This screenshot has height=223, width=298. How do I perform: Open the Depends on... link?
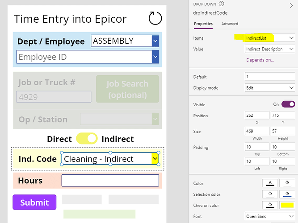click(260, 60)
